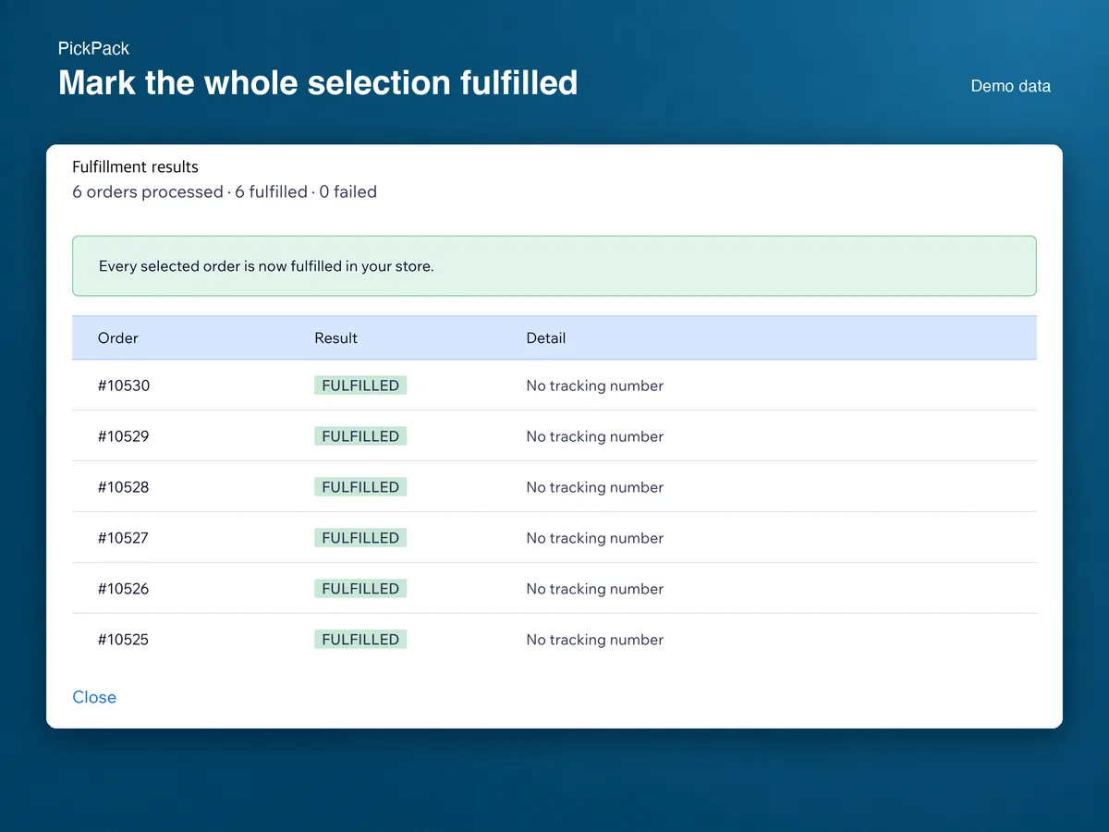Click the "Fulfillment results" dialog title
Screen dimensions: 1109x832
(x=136, y=167)
